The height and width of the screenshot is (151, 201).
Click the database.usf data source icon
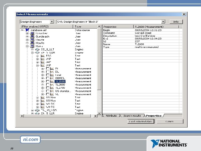pos(27,30)
